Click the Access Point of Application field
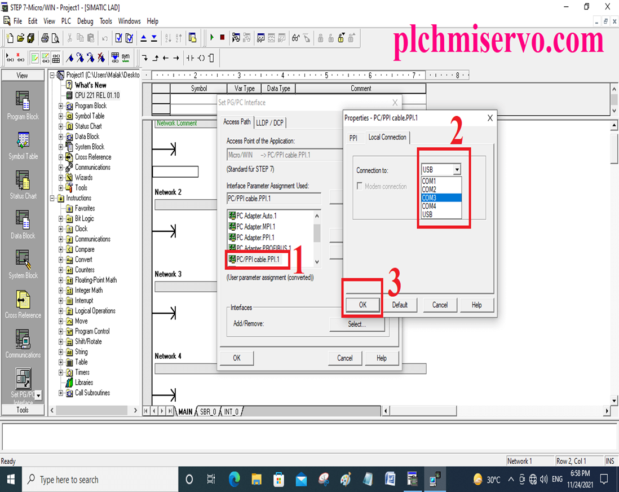This screenshot has width=619, height=492. [x=285, y=155]
